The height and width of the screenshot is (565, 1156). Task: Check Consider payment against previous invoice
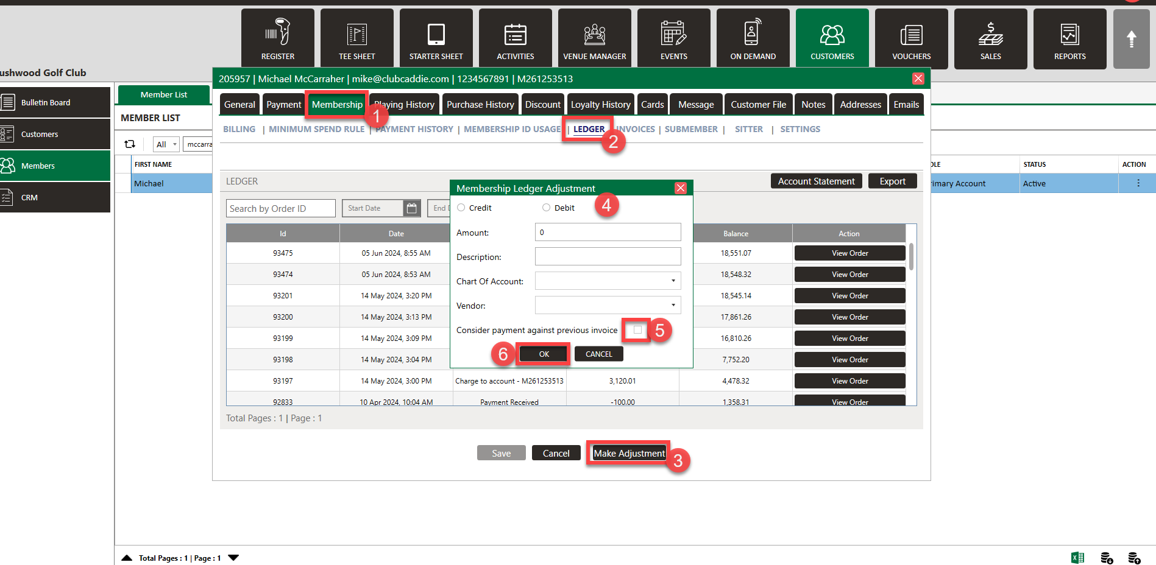coord(637,330)
